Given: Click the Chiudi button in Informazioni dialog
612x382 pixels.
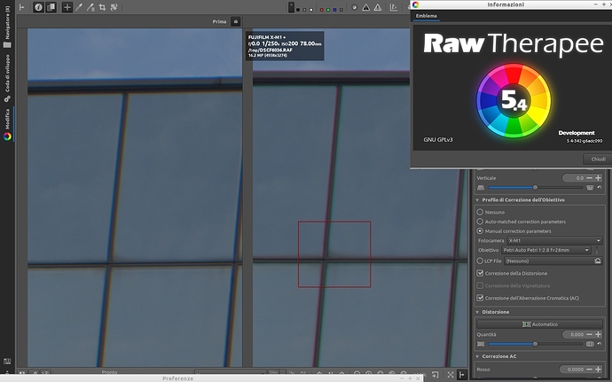Looking at the screenshot, I should click(598, 159).
